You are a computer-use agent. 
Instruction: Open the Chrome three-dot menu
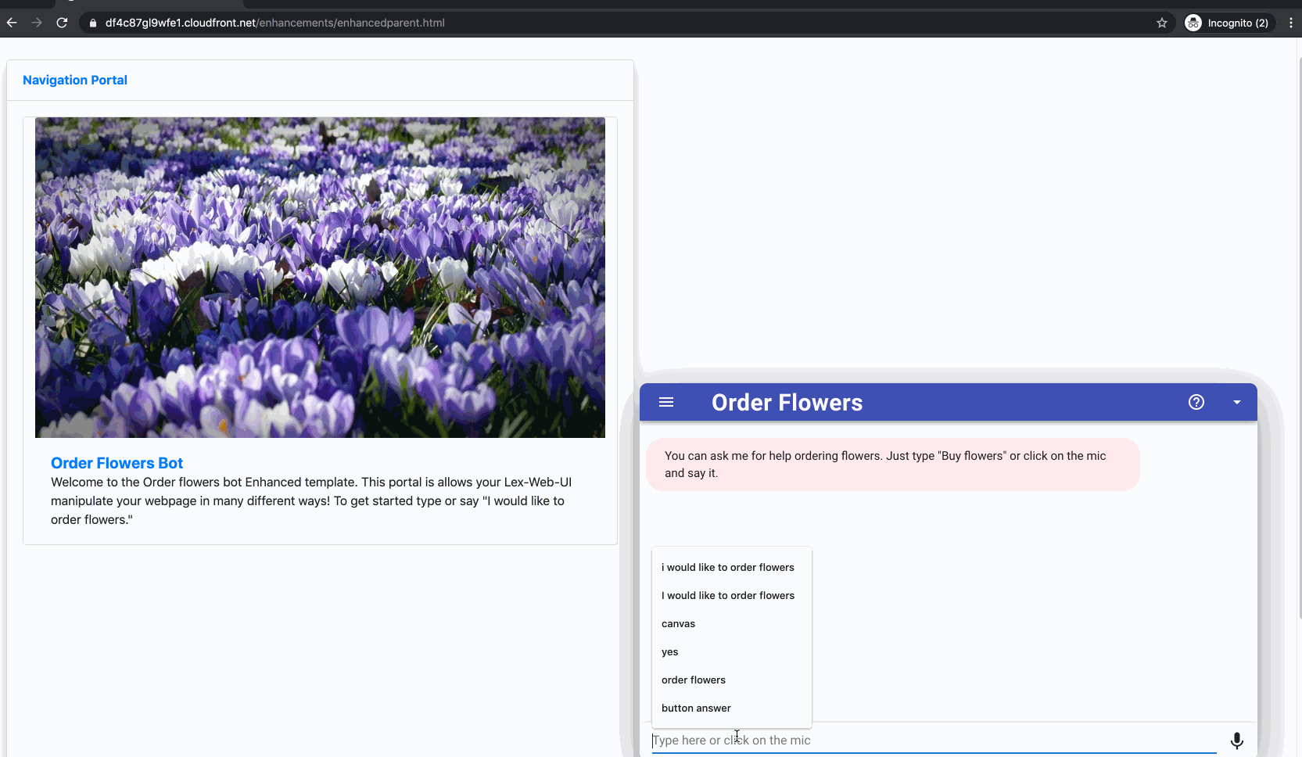(x=1291, y=23)
